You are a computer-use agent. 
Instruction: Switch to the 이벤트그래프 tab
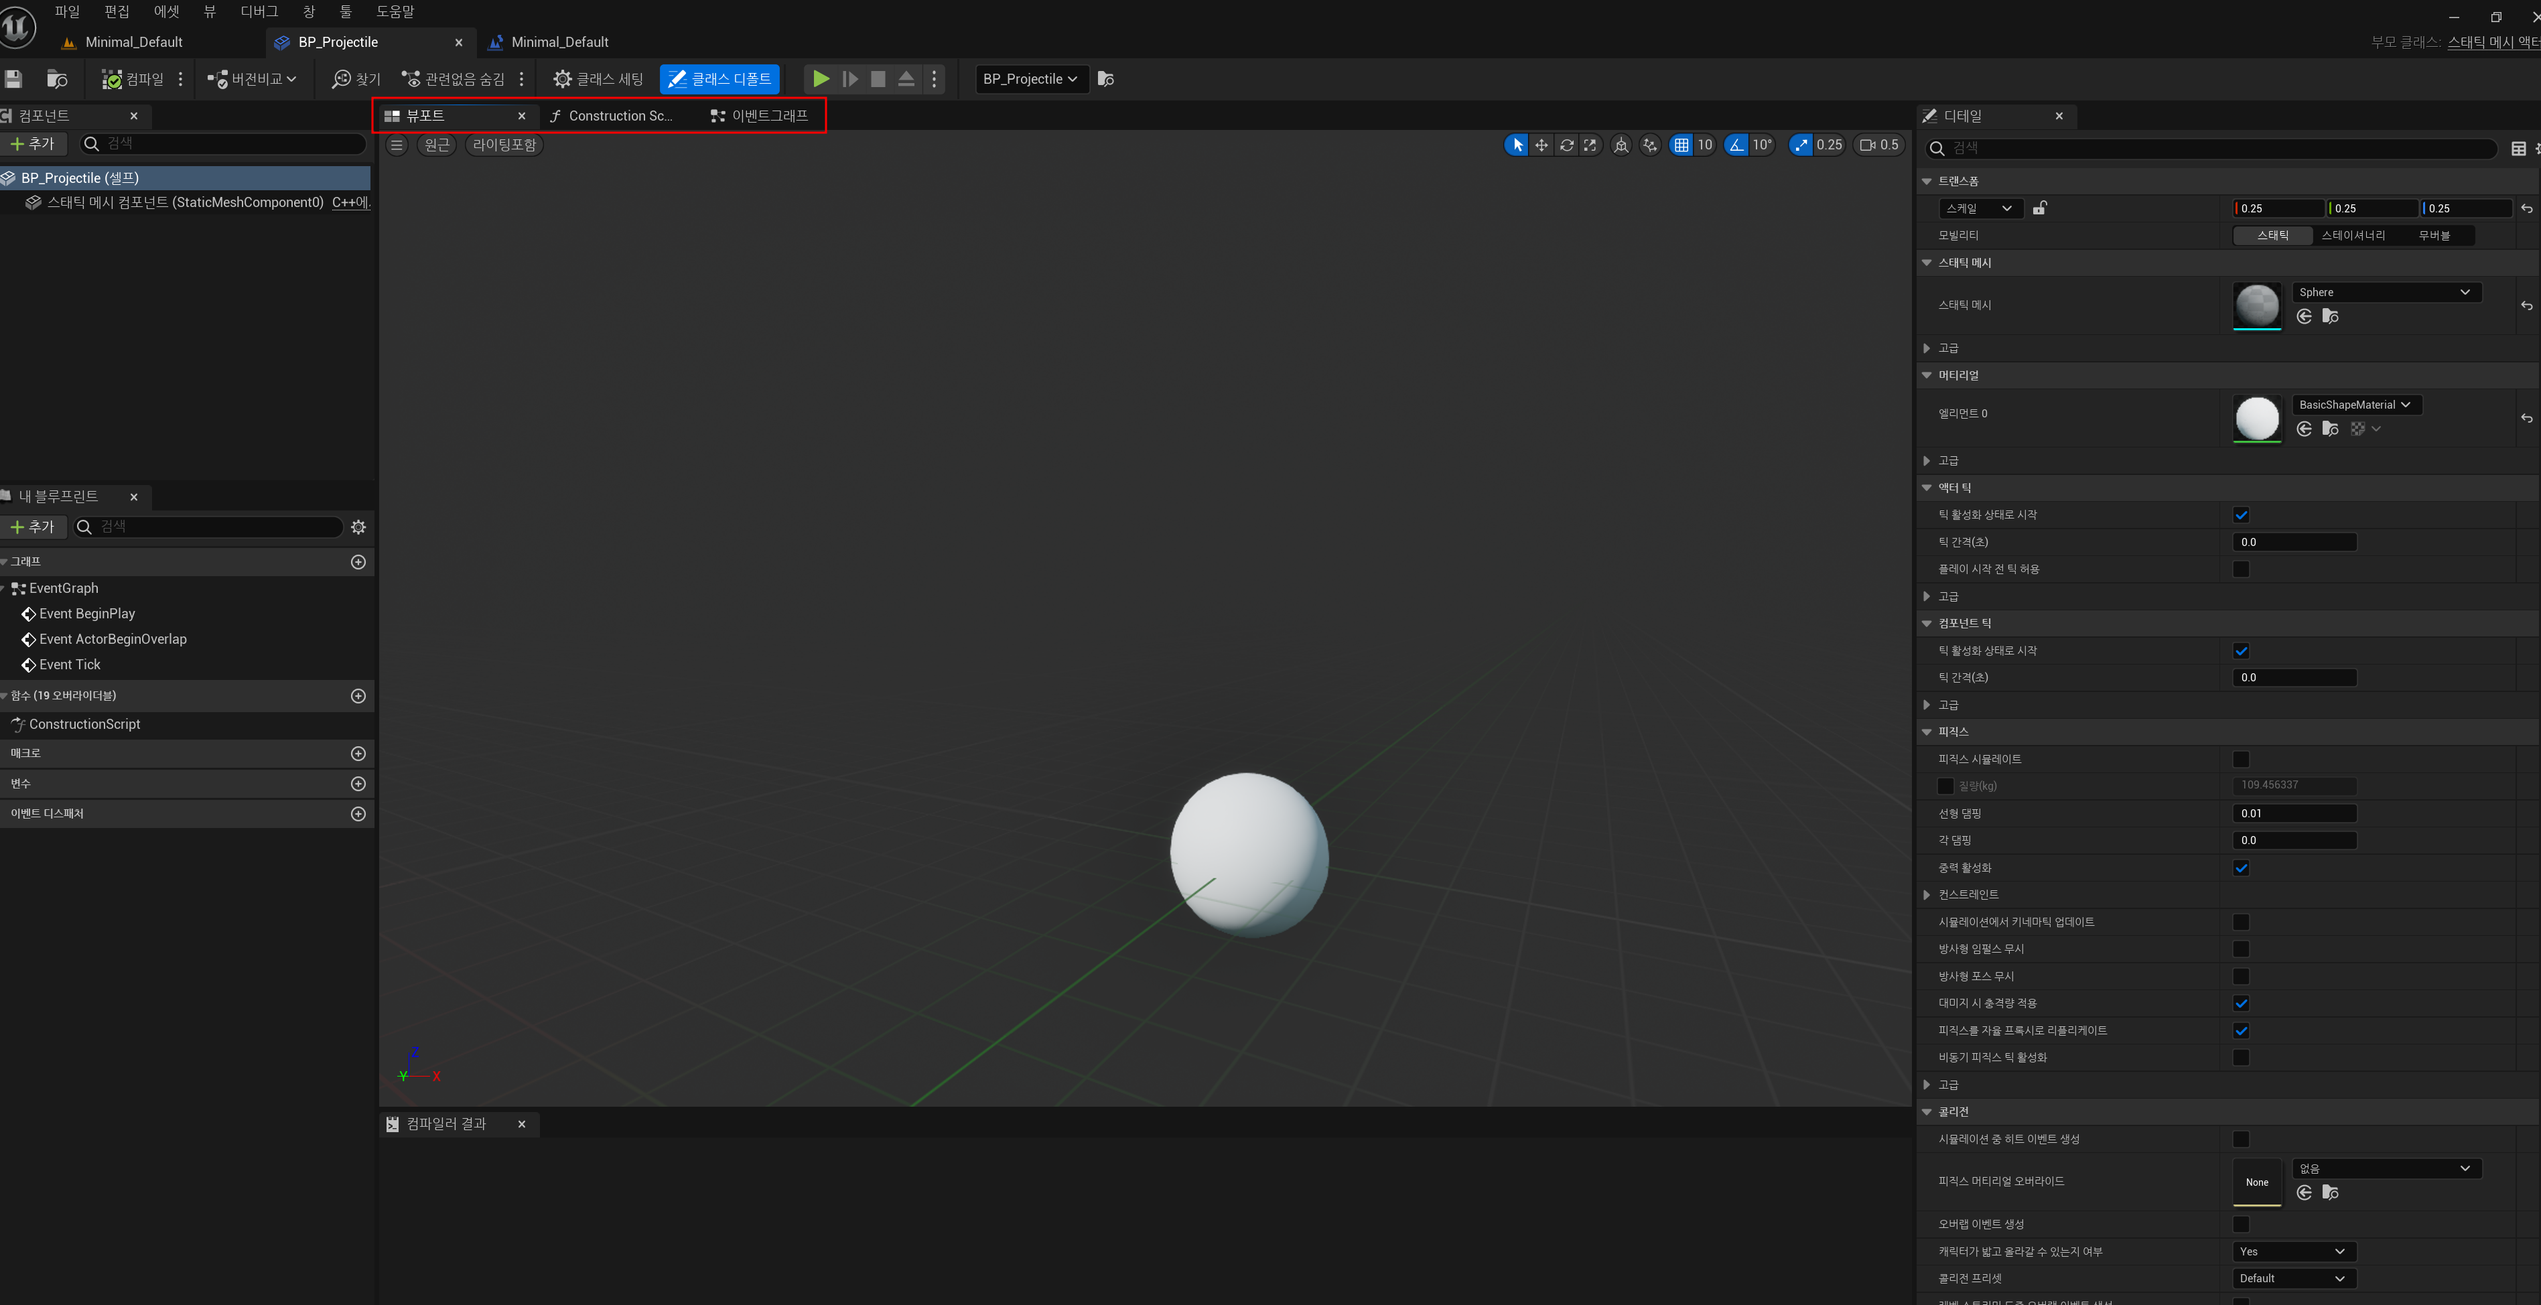(x=758, y=117)
